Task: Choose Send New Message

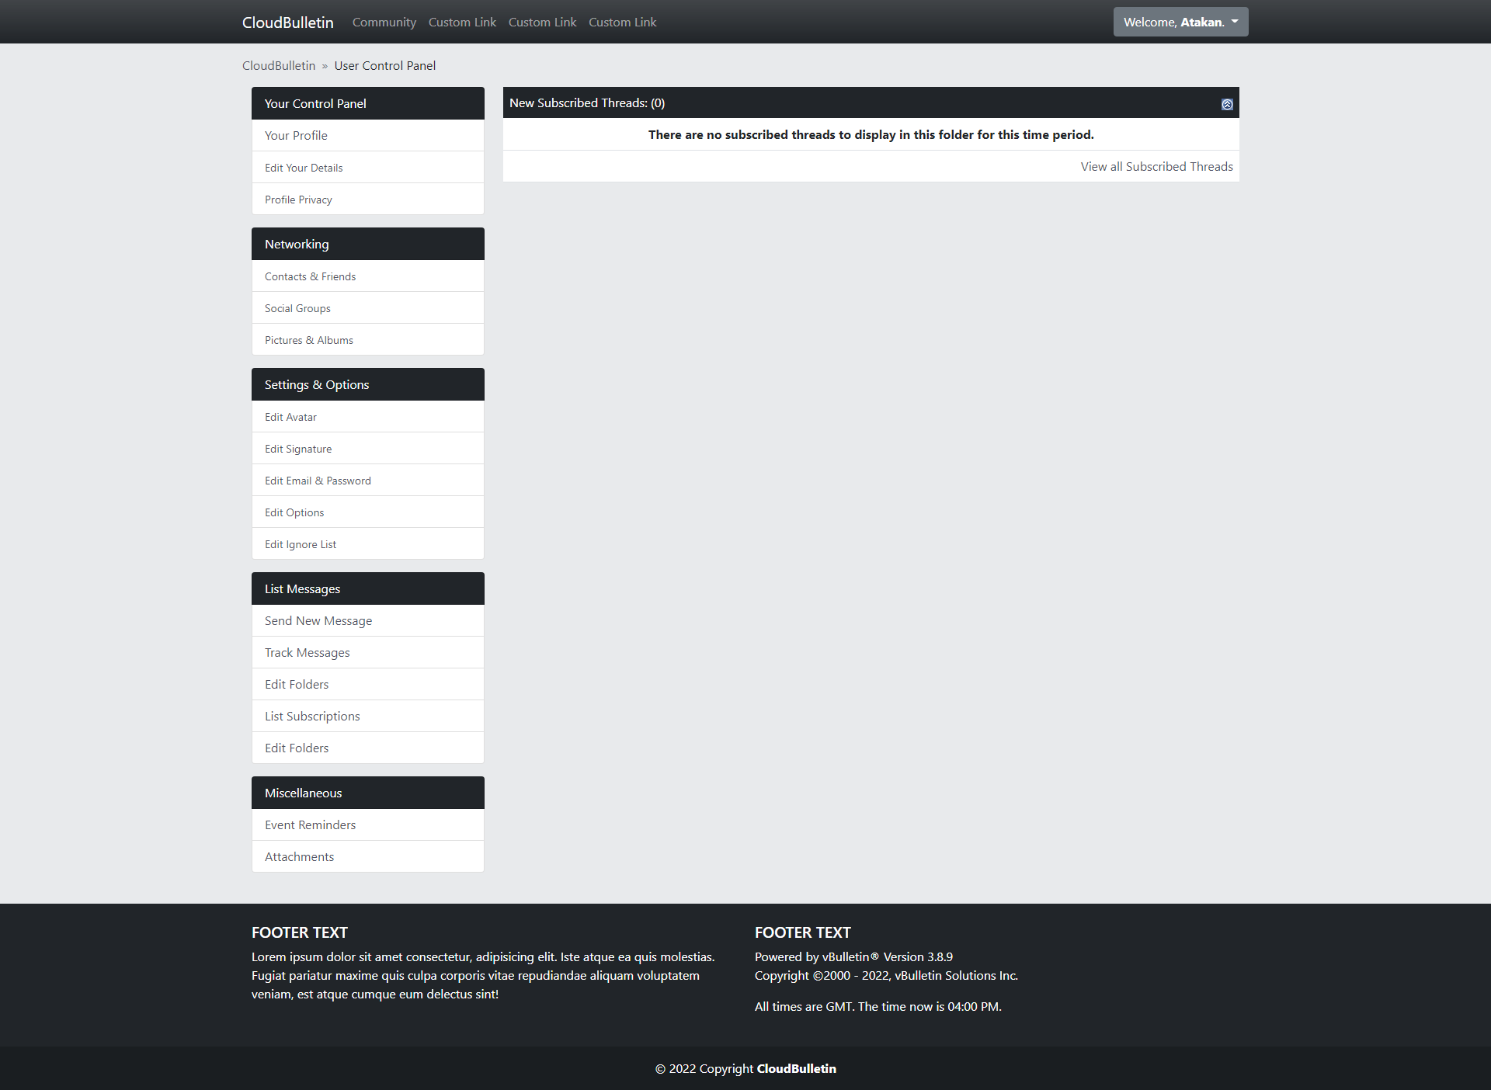Action: click(318, 621)
